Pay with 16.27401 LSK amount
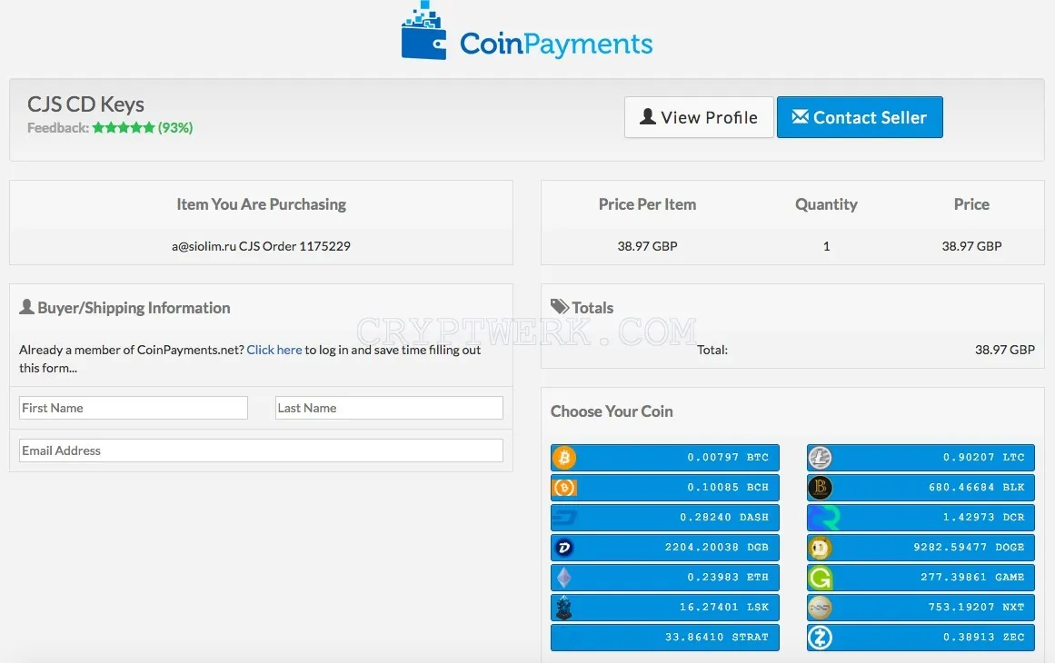1055x663 pixels. [665, 608]
